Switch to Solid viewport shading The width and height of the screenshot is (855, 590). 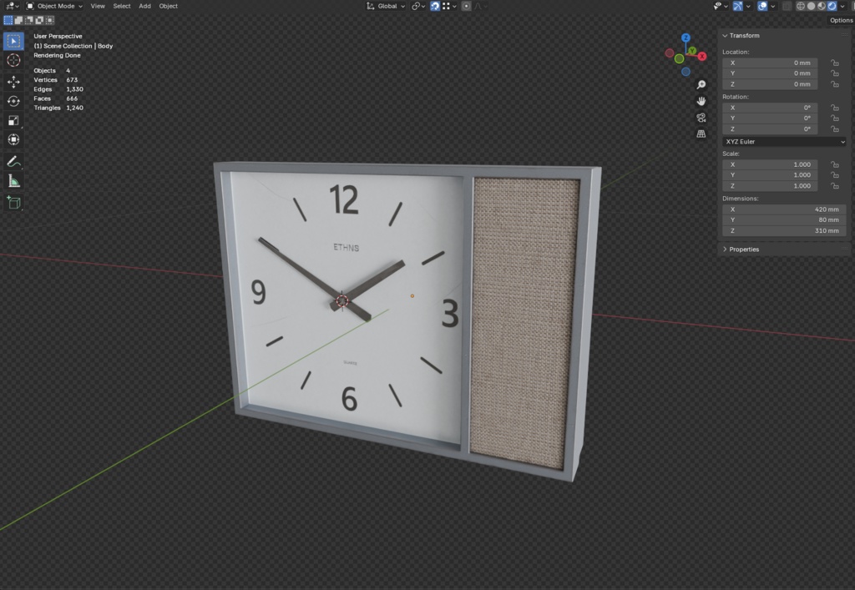pyautogui.click(x=811, y=6)
